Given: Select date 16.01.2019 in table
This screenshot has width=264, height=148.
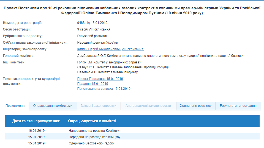Looking at the screenshot, I should click(36, 131).
